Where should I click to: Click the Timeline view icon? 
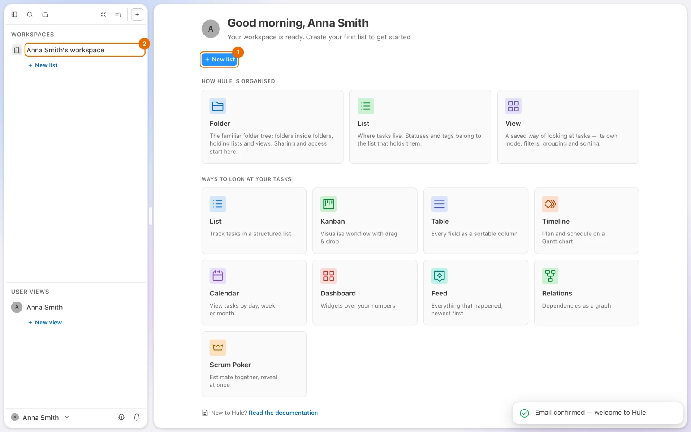(550, 204)
